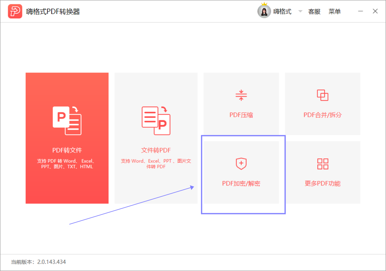Click the version number 2.0.143.434 text
The height and width of the screenshot is (271, 386).
[51, 262]
